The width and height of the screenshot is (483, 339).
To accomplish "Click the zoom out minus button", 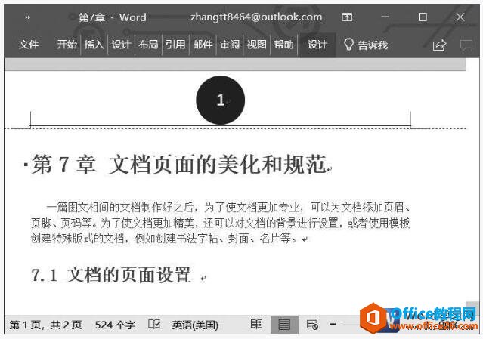I will [x=333, y=324].
